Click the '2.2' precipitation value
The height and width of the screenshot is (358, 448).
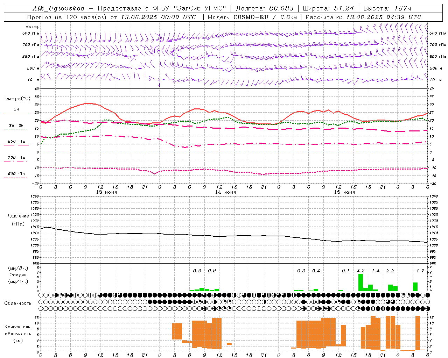click(x=390, y=271)
